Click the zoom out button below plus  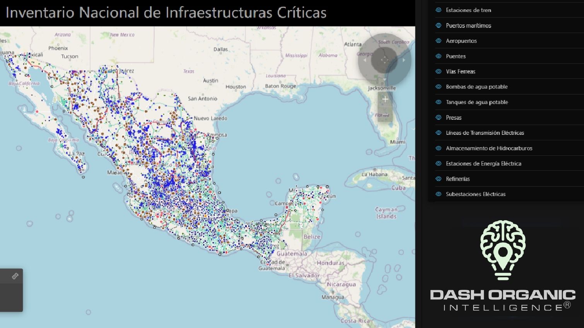click(x=385, y=115)
